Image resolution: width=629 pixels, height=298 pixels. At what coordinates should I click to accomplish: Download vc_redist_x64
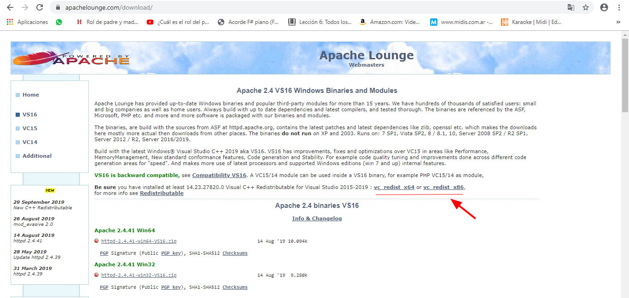pyautogui.click(x=394, y=187)
